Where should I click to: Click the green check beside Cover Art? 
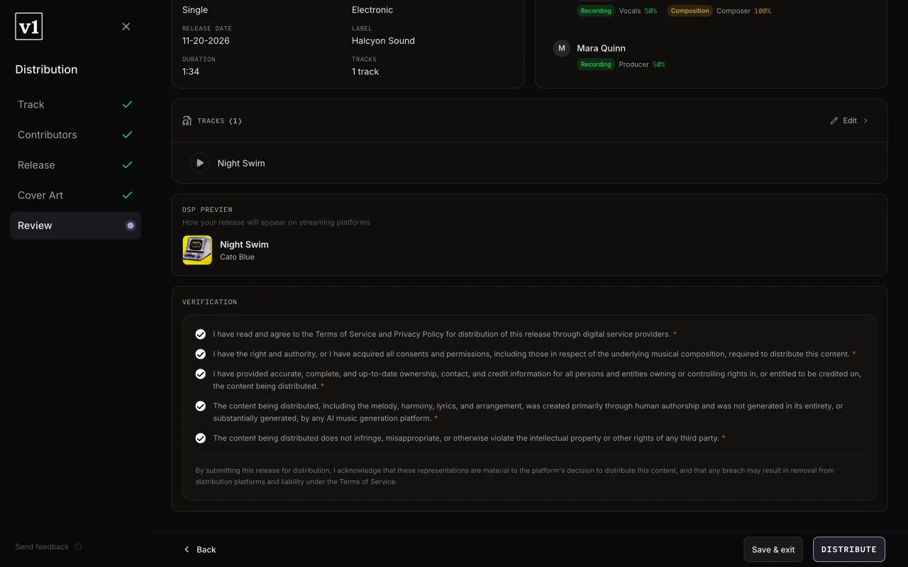point(128,195)
